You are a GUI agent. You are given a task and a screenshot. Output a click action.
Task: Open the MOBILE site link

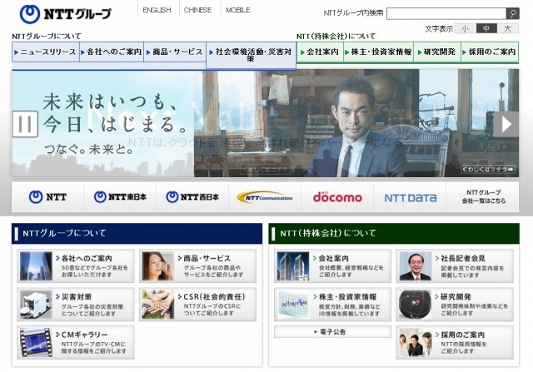(238, 10)
